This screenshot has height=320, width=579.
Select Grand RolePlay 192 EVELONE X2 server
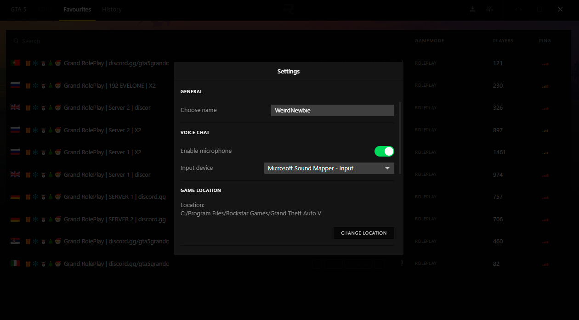pyautogui.click(x=109, y=85)
